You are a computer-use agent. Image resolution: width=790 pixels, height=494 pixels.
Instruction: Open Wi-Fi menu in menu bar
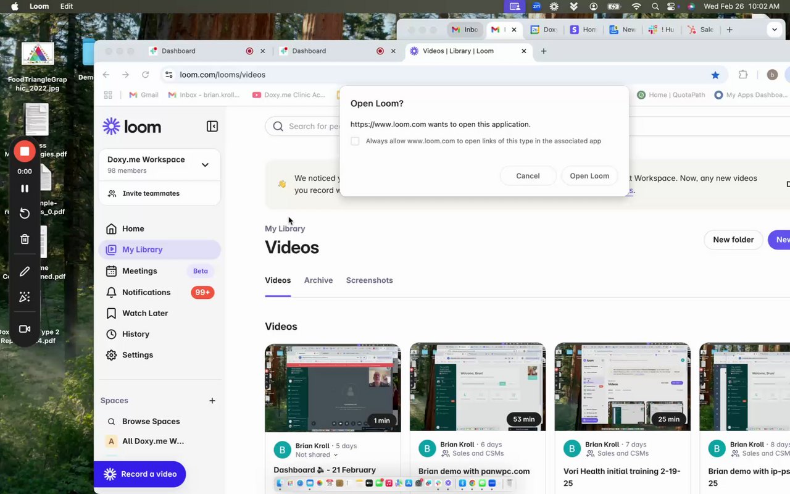point(636,6)
